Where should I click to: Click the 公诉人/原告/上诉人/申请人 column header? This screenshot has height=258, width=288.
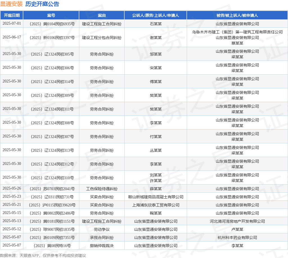coord(156,15)
